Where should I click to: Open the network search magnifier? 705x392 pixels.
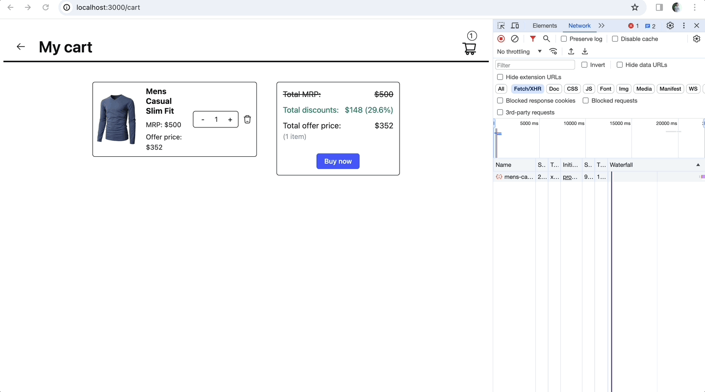(546, 39)
